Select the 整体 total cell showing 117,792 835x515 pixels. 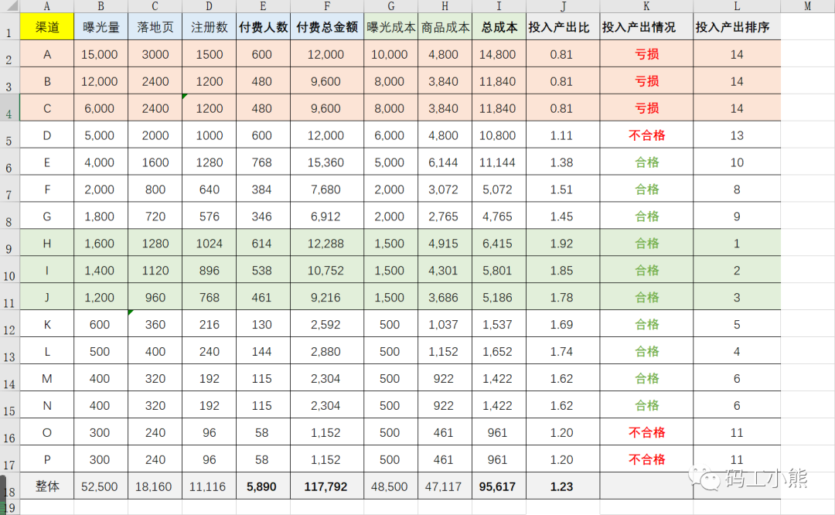point(327,487)
